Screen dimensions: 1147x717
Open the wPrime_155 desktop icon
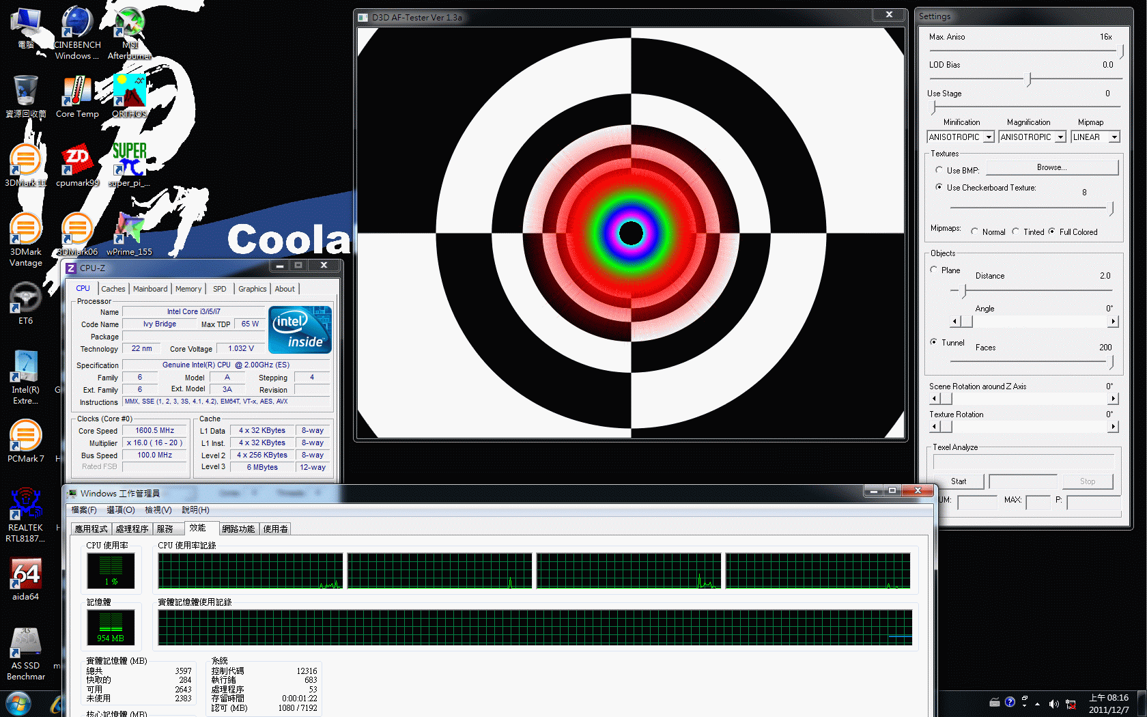[130, 234]
